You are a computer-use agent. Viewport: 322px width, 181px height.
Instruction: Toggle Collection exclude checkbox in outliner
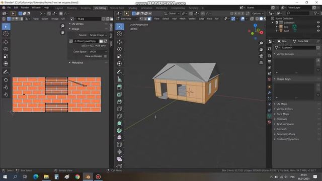click(x=277, y=23)
